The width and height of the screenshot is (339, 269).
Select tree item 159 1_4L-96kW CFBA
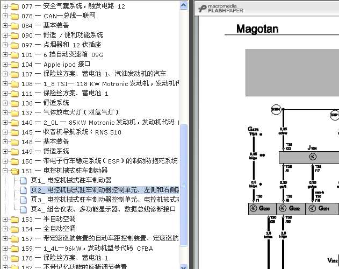point(87,248)
